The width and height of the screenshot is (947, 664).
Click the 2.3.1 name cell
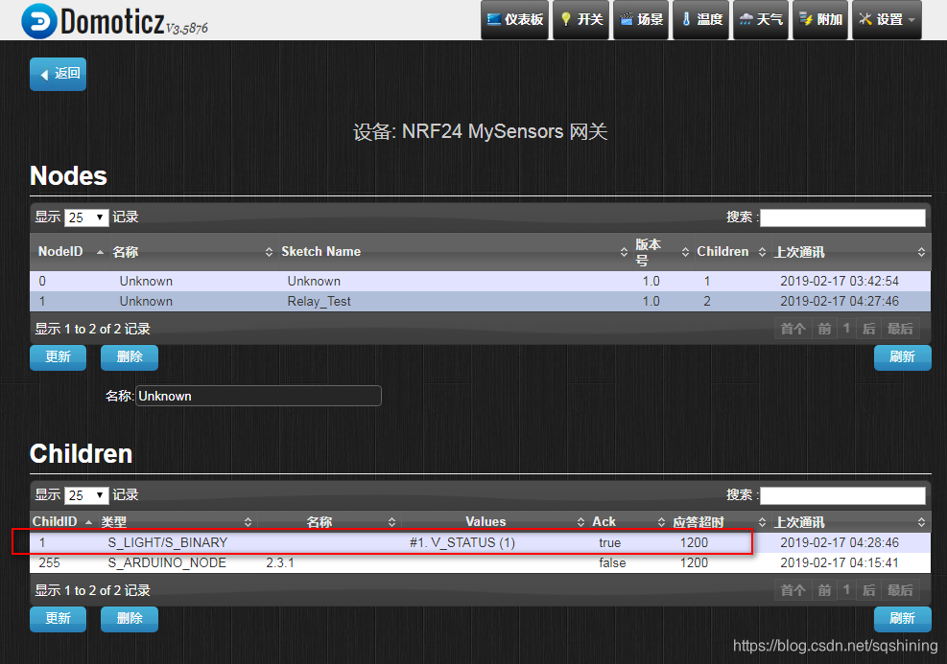(x=280, y=562)
